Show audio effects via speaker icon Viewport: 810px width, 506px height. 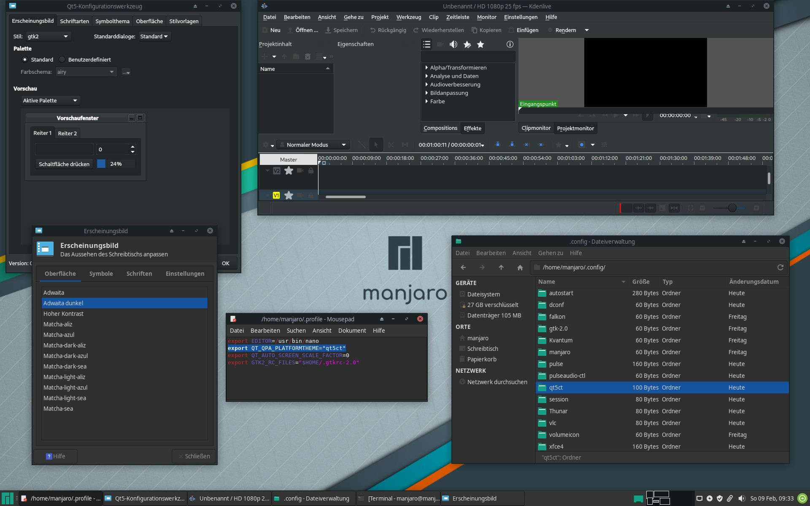[454, 44]
